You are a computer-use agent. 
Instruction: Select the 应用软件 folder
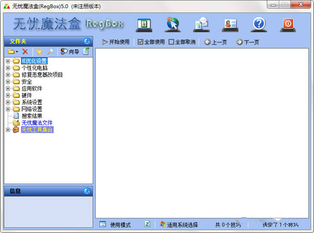point(32,88)
